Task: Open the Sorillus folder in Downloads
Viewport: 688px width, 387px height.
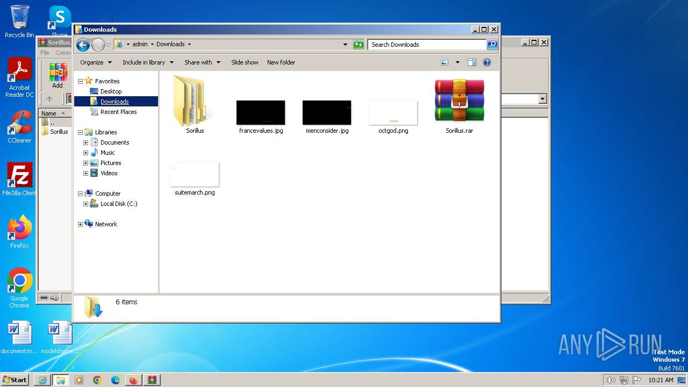Action: [195, 105]
